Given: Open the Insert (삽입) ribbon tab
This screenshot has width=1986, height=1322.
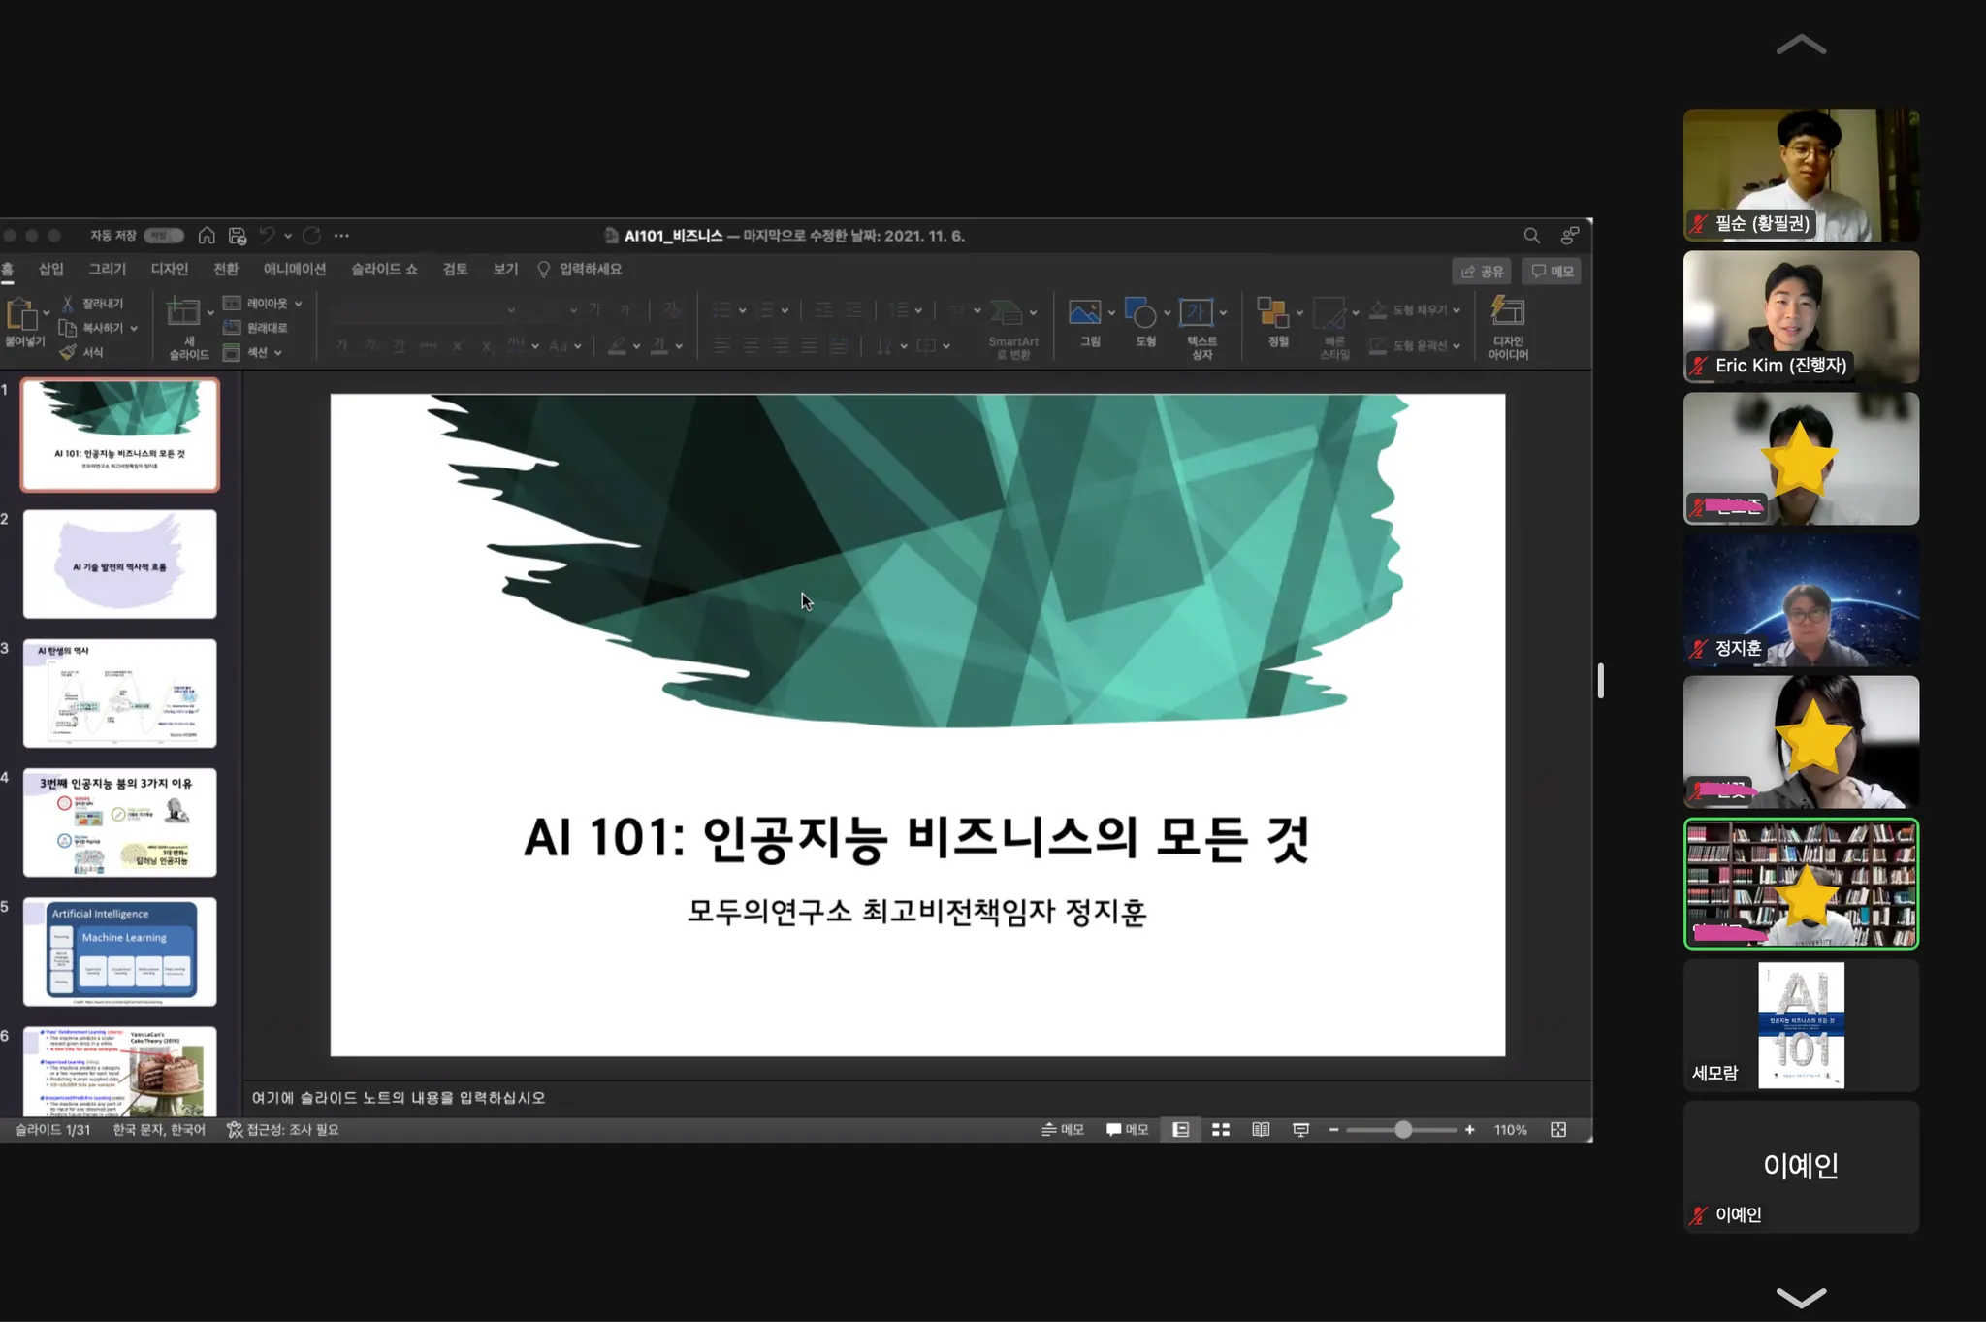Looking at the screenshot, I should (x=50, y=270).
